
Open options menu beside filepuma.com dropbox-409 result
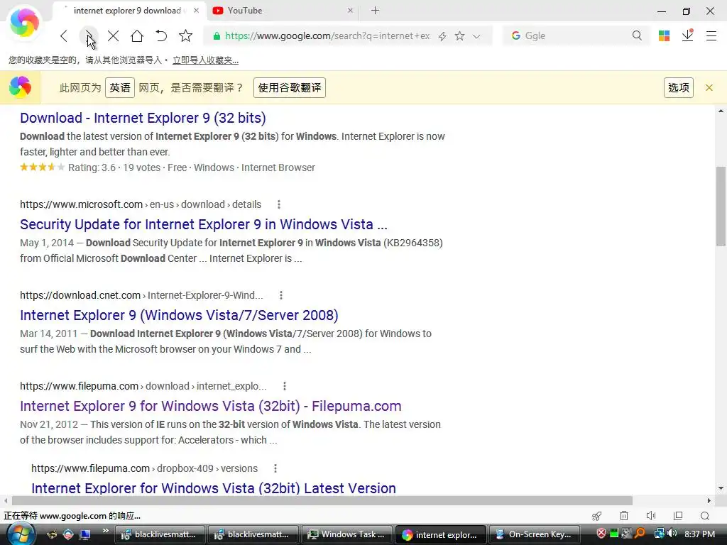[275, 468]
